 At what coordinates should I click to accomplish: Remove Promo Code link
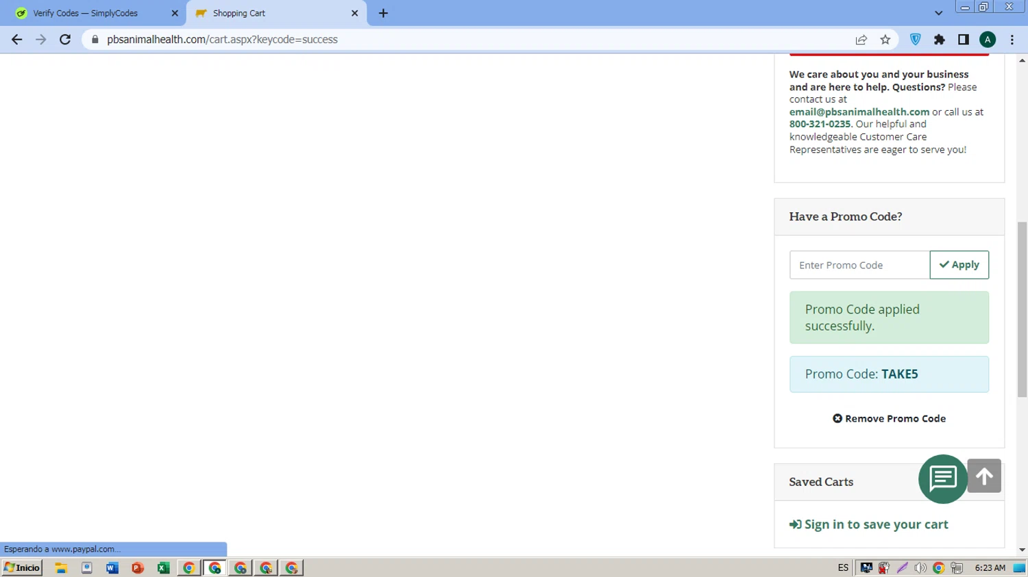tap(889, 418)
